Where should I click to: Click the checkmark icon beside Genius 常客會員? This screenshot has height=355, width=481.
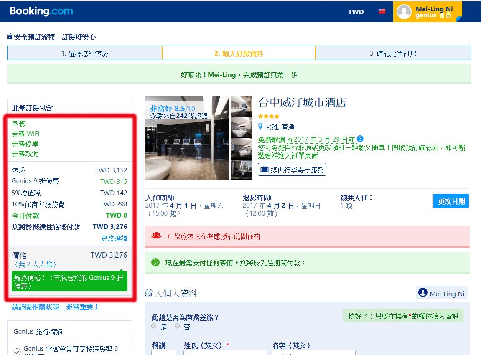tap(17, 351)
